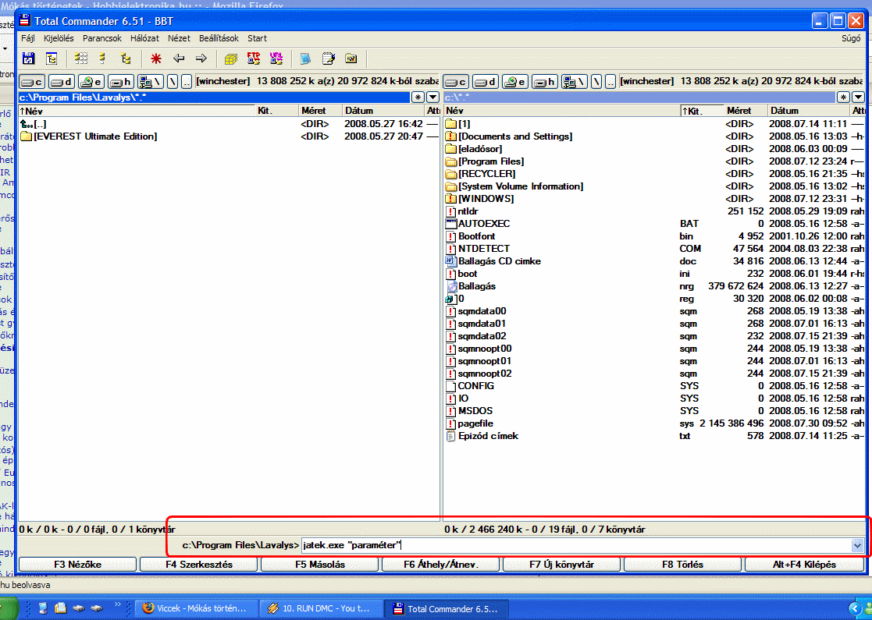Open the Hálózat menu
The image size is (872, 620).
tap(144, 38)
